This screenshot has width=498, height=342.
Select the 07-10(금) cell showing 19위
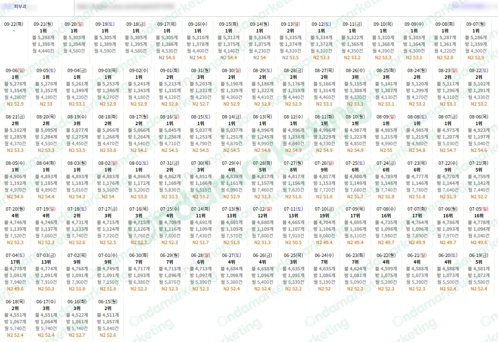click(x=324, y=215)
